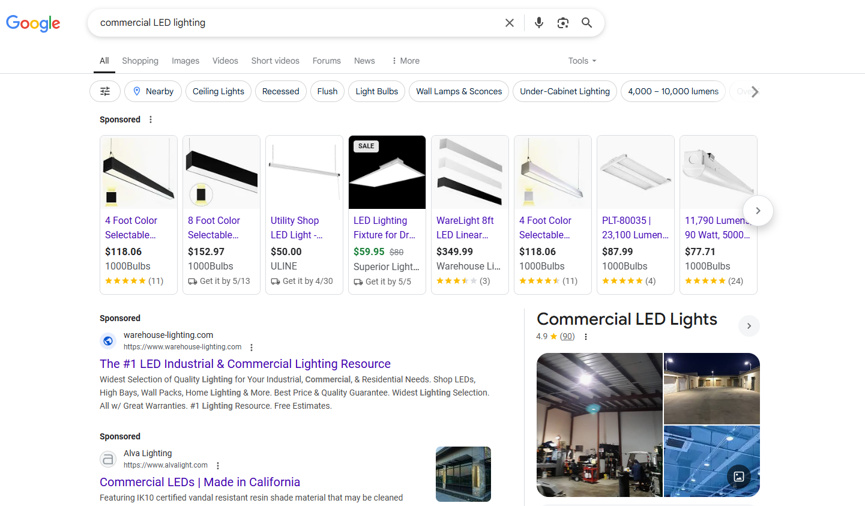Switch to the Shopping tab
The height and width of the screenshot is (506, 865).
(x=140, y=61)
